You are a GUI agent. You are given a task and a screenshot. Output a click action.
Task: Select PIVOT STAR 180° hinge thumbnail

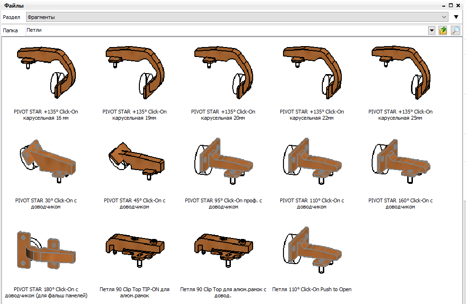click(x=46, y=250)
